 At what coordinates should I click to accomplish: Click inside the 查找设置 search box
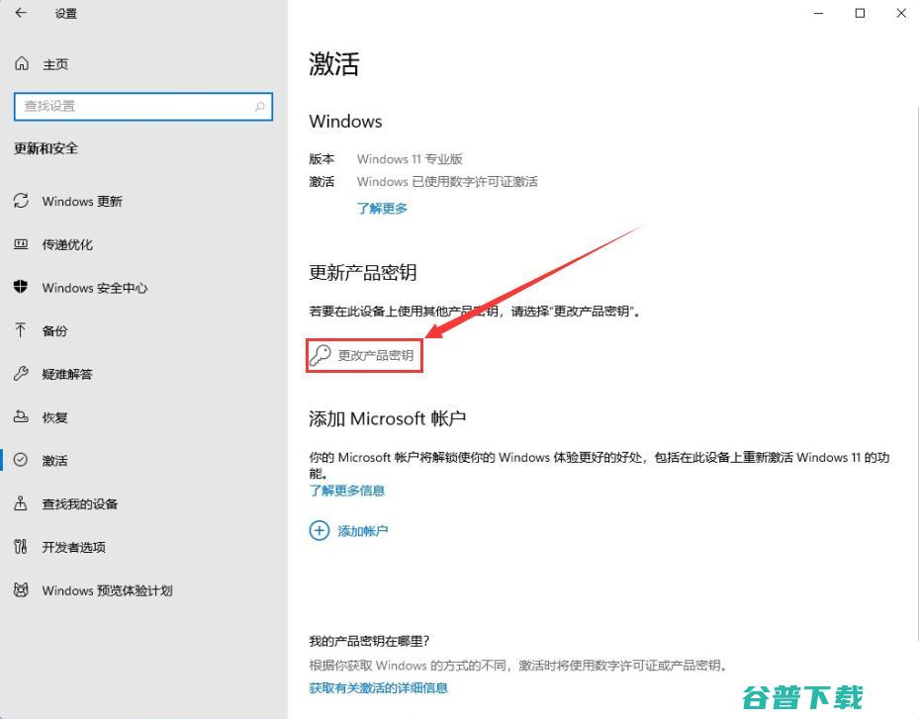tap(143, 106)
